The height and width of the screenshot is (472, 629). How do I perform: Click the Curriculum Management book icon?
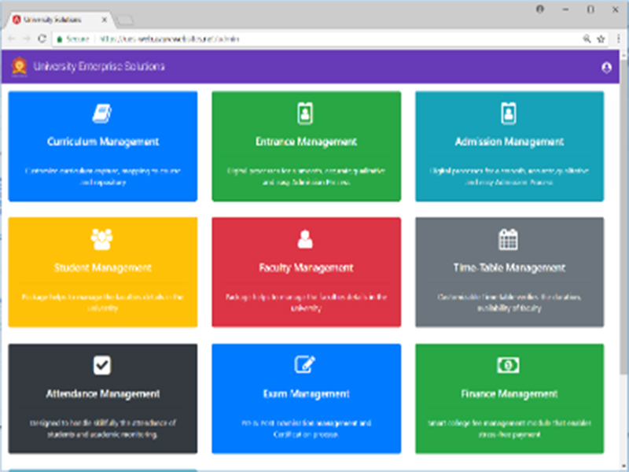click(102, 113)
